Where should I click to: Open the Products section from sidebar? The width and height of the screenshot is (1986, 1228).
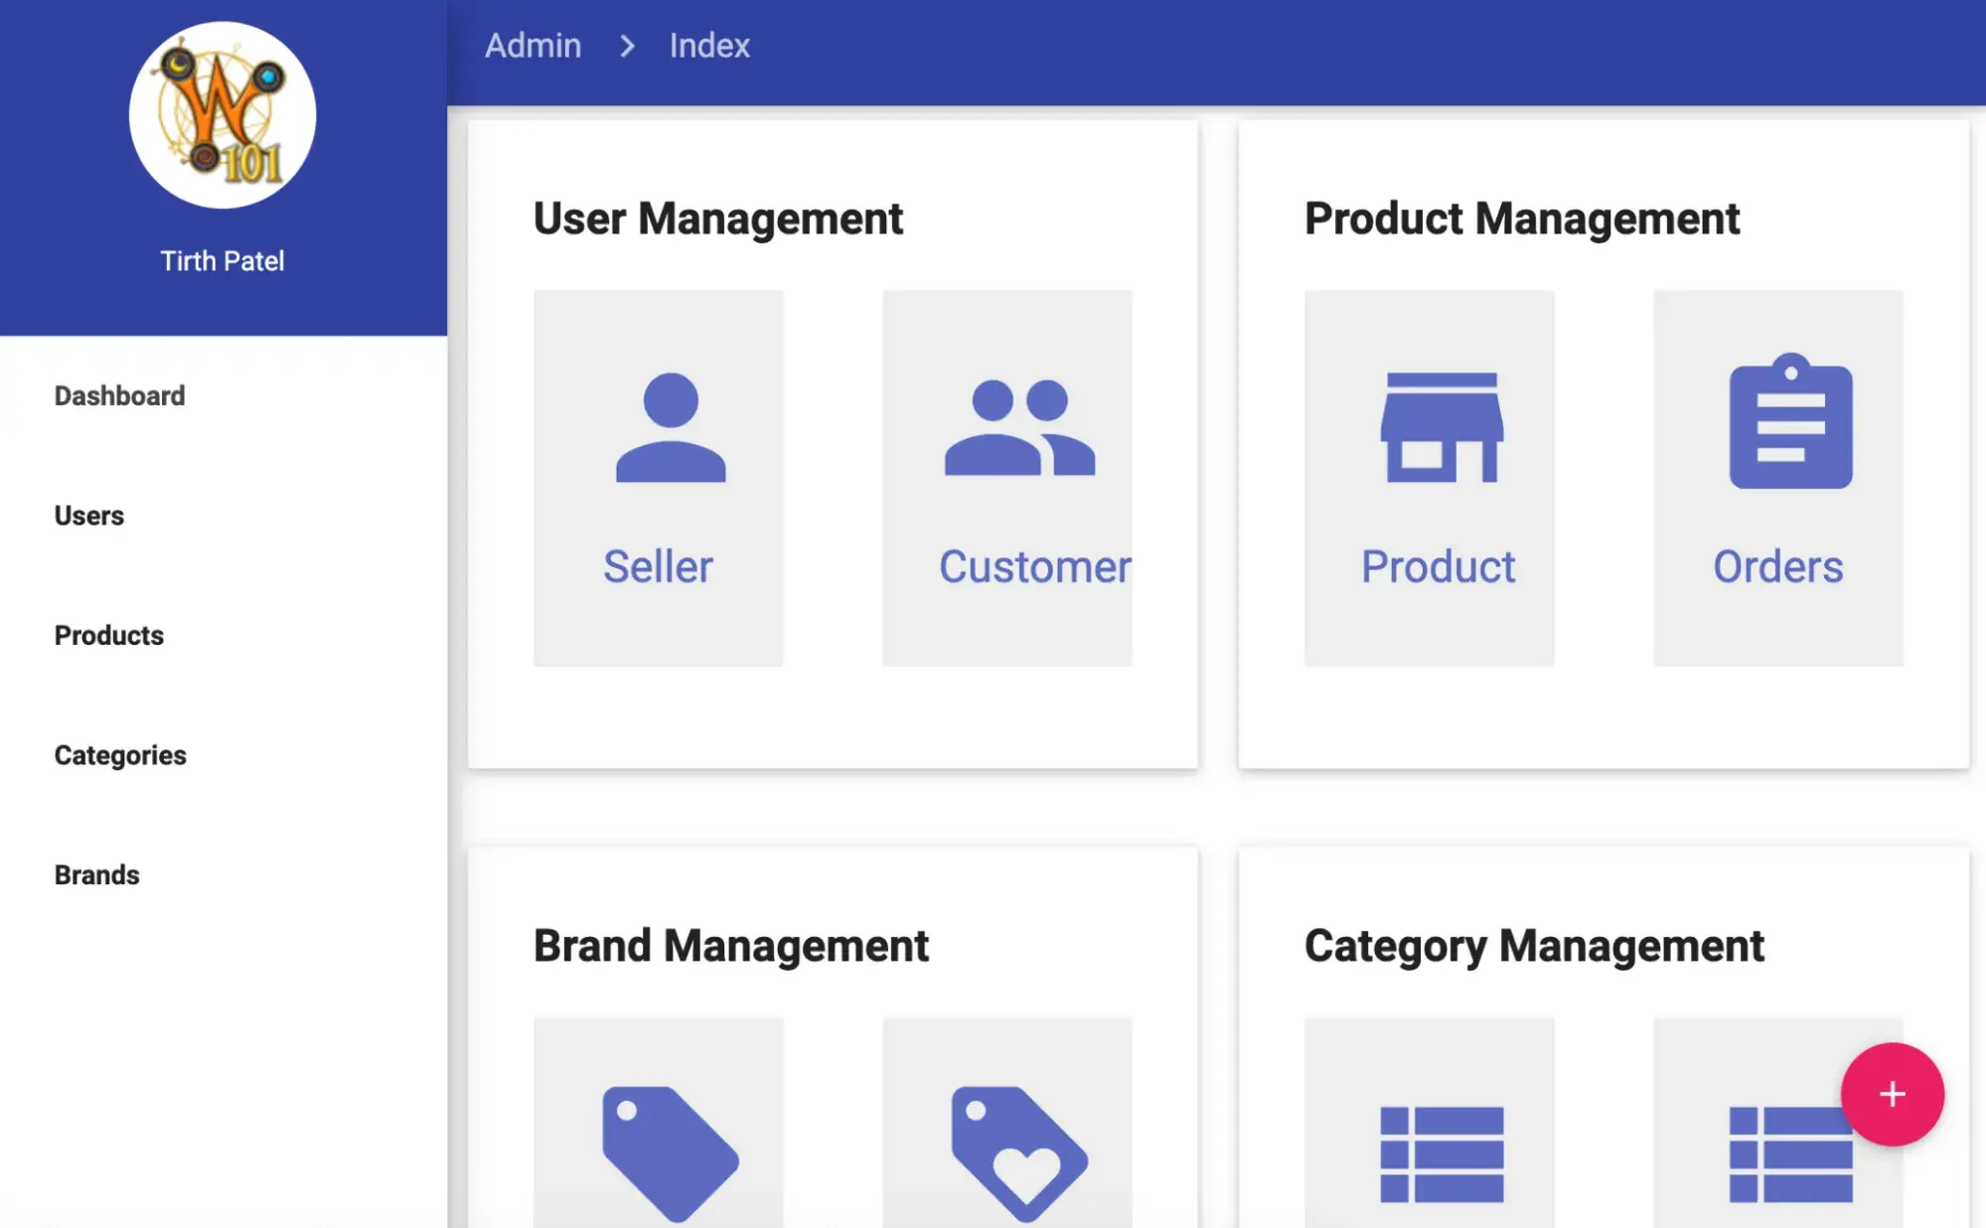pyautogui.click(x=108, y=635)
